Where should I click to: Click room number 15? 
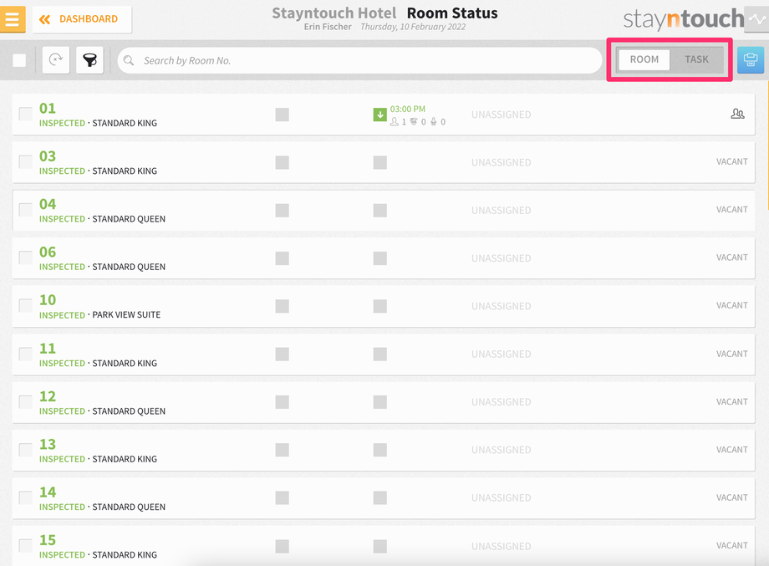[x=48, y=540]
